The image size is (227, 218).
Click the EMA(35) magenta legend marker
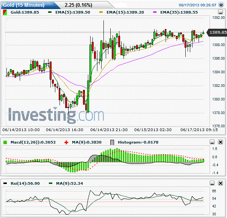tap(155, 12)
